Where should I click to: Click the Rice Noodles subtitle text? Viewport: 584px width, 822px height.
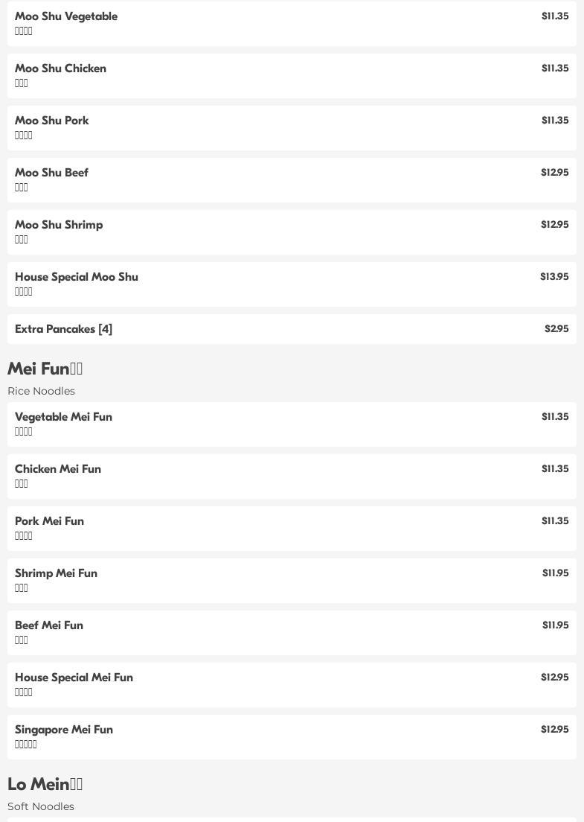[41, 391]
